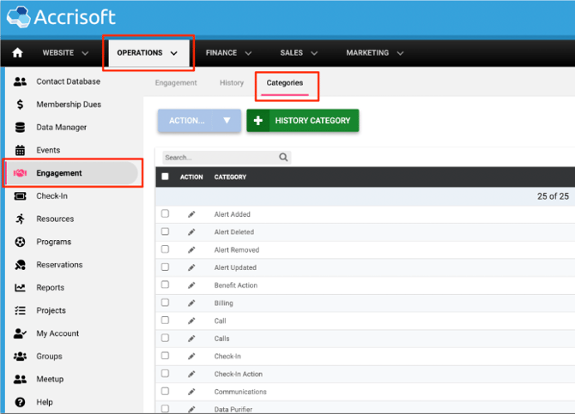This screenshot has height=414, width=575.
Task: Click the Help question mark icon
Action: pyautogui.click(x=20, y=402)
